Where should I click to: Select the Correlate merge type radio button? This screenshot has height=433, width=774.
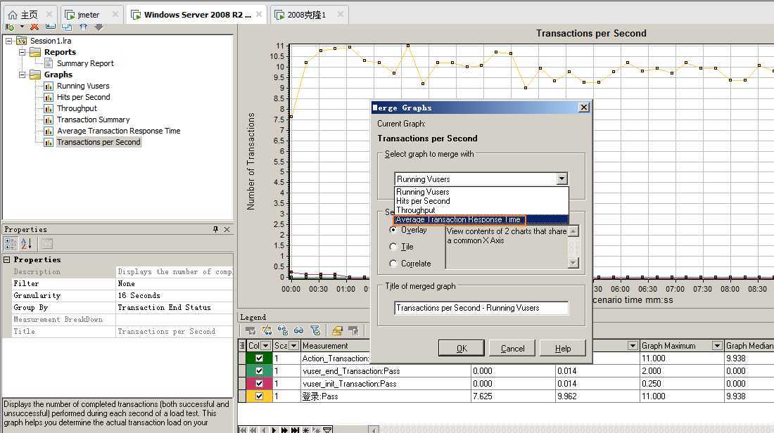393,264
